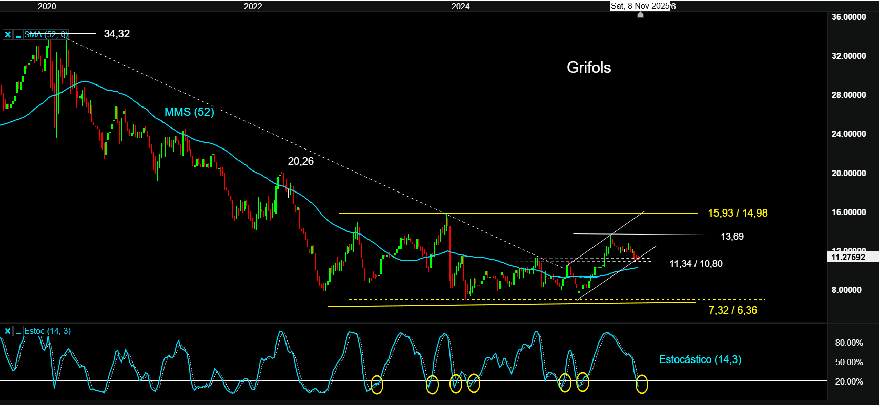Click the 2024 label on time axis
The image size is (879, 405).
coord(460,6)
